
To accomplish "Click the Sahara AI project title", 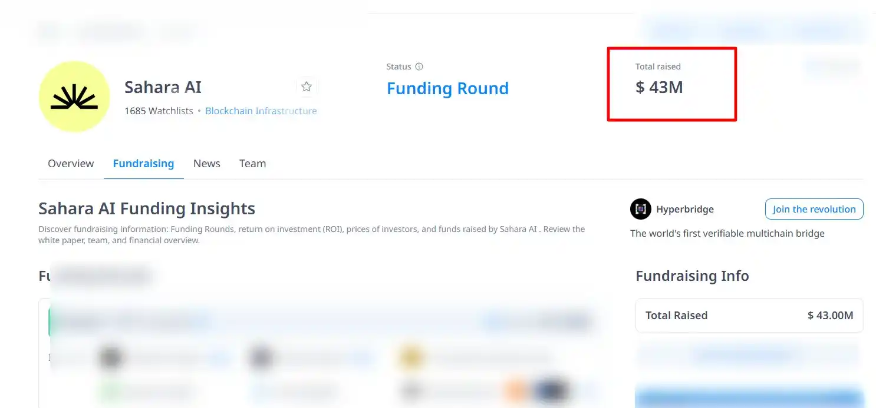I will pyautogui.click(x=163, y=87).
